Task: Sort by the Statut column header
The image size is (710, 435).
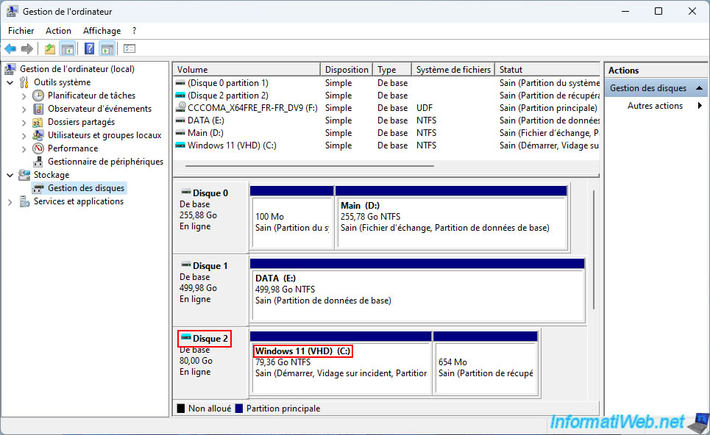Action: coord(547,70)
